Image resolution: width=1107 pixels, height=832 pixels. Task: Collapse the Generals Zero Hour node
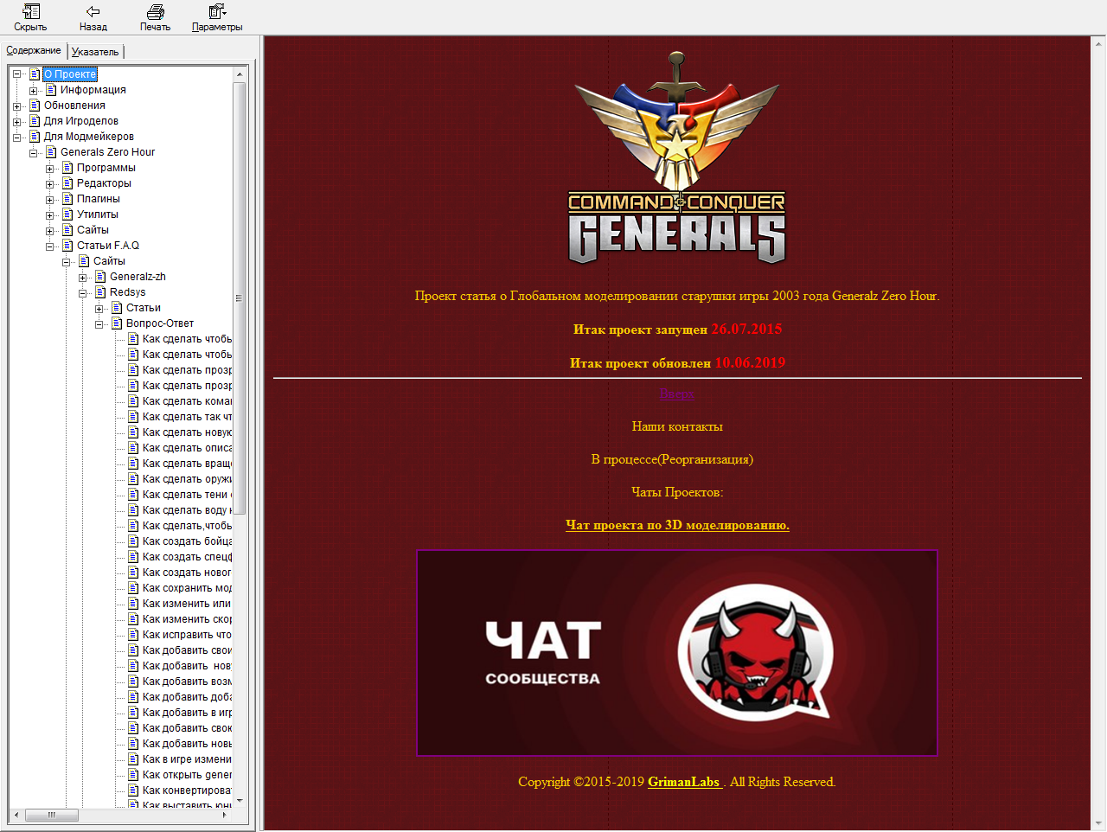(x=33, y=152)
